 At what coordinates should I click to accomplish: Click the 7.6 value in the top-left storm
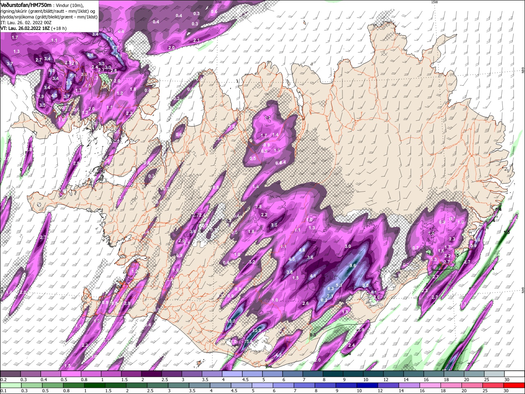(x=110, y=39)
